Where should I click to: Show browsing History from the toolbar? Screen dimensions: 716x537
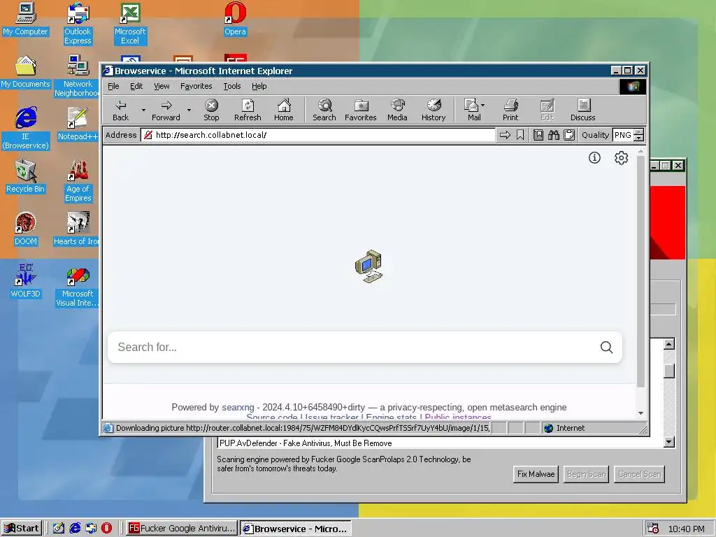[x=434, y=110]
